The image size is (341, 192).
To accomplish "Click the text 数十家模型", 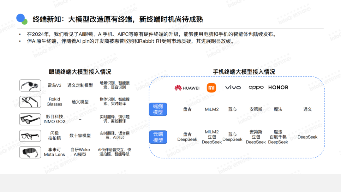I will (x=80, y=136).
